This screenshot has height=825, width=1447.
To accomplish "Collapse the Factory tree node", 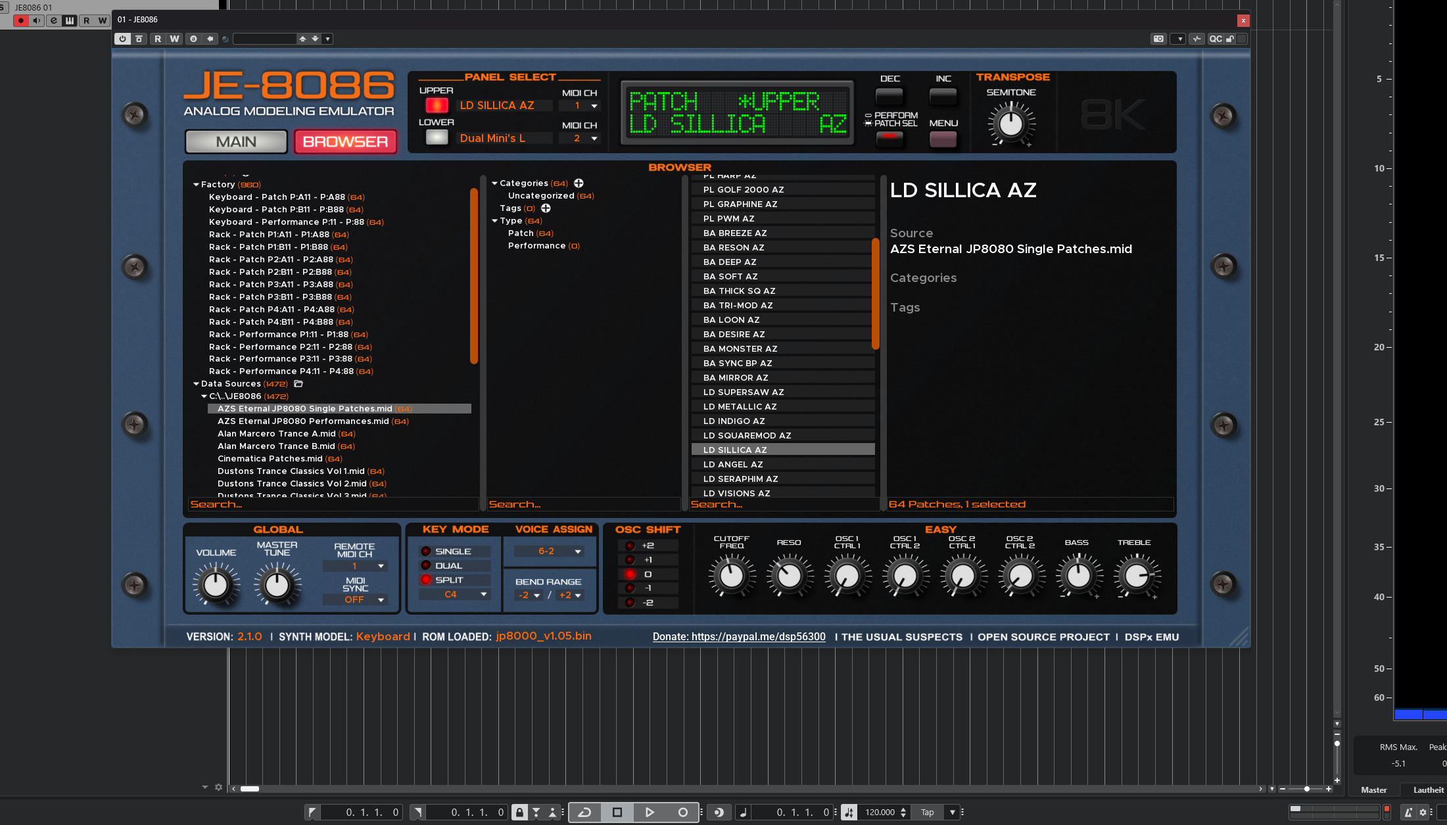I will tap(196, 185).
